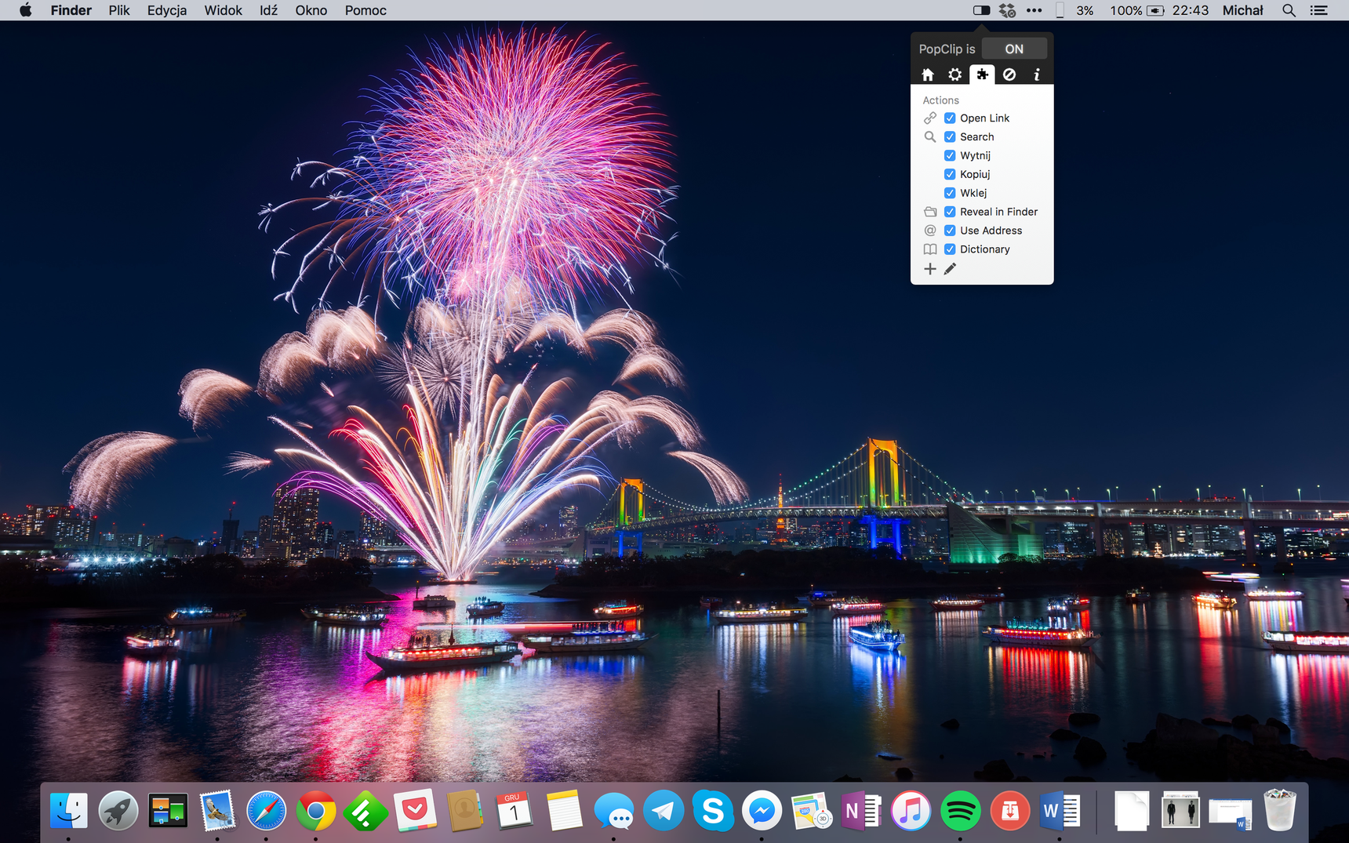The height and width of the screenshot is (843, 1349).
Task: Uncheck the Wytnij action checkbox
Action: coord(950,155)
